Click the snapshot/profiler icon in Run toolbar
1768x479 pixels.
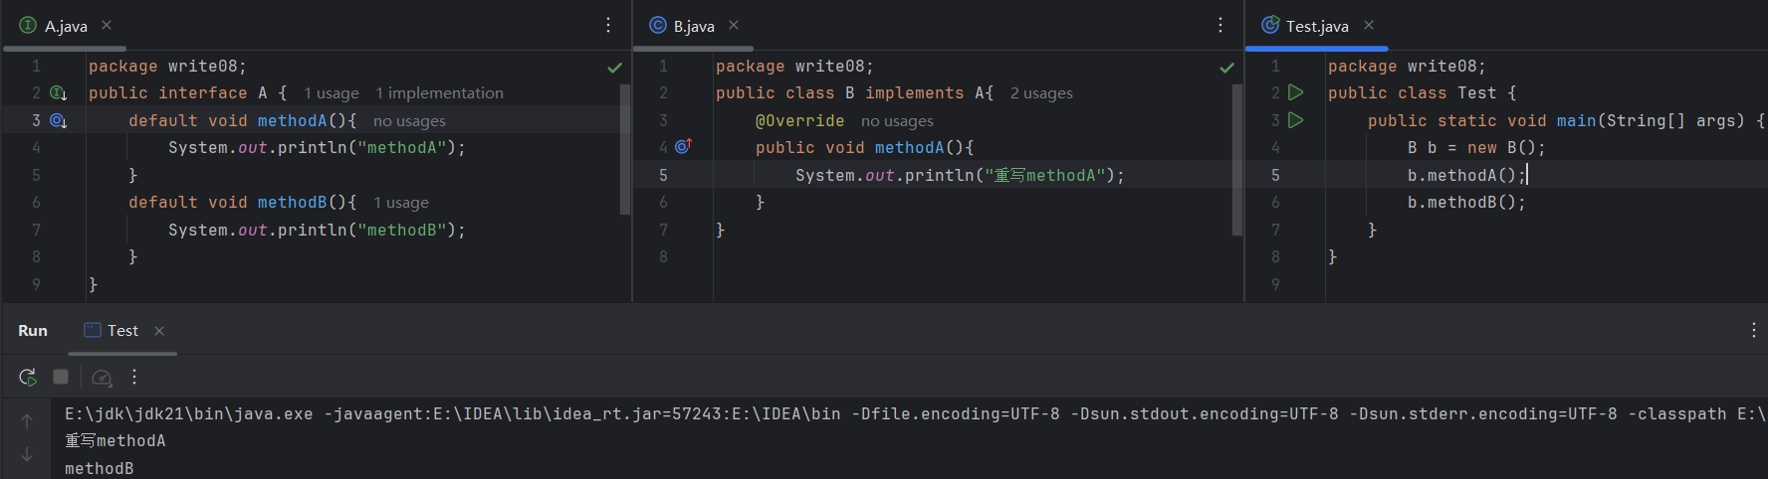[x=102, y=377]
